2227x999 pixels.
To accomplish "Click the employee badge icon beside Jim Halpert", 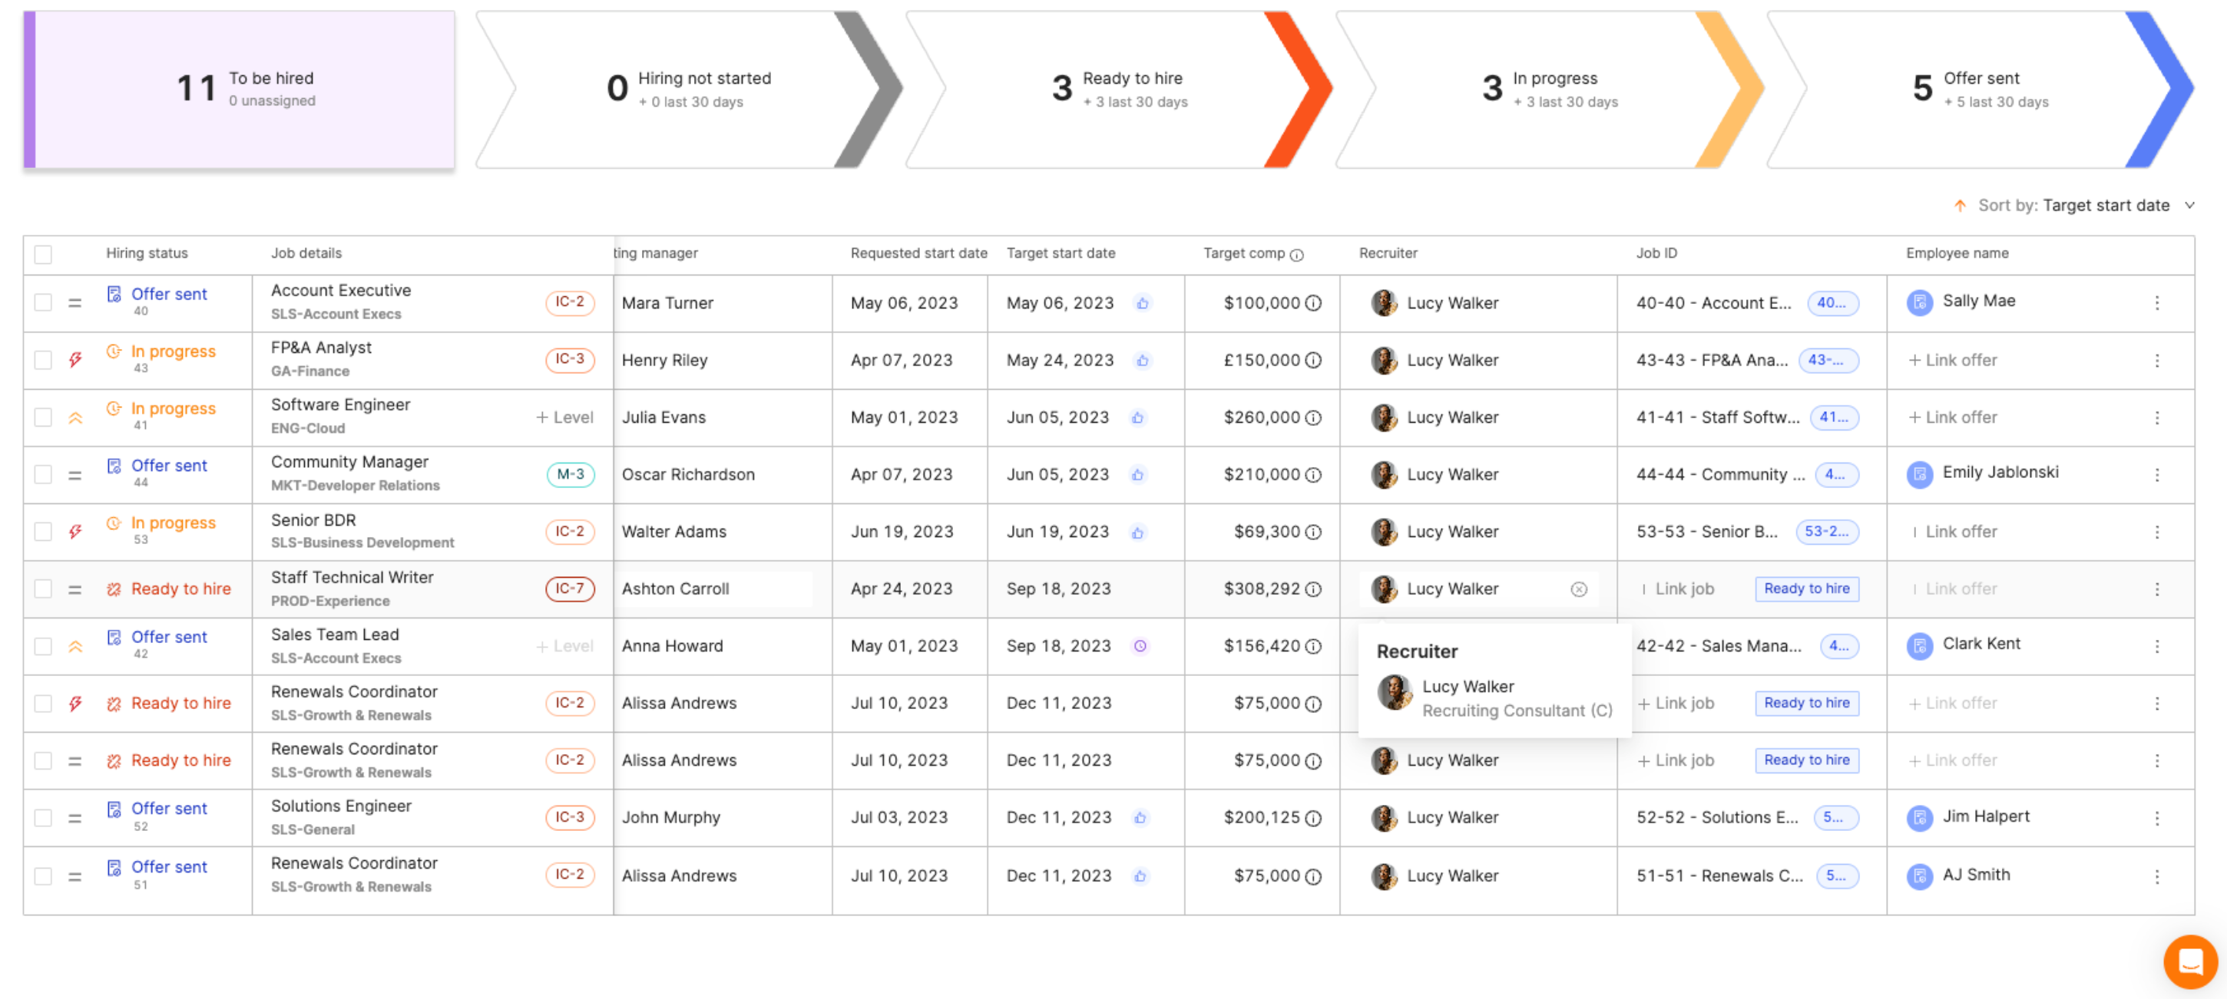I will pos(1920,818).
